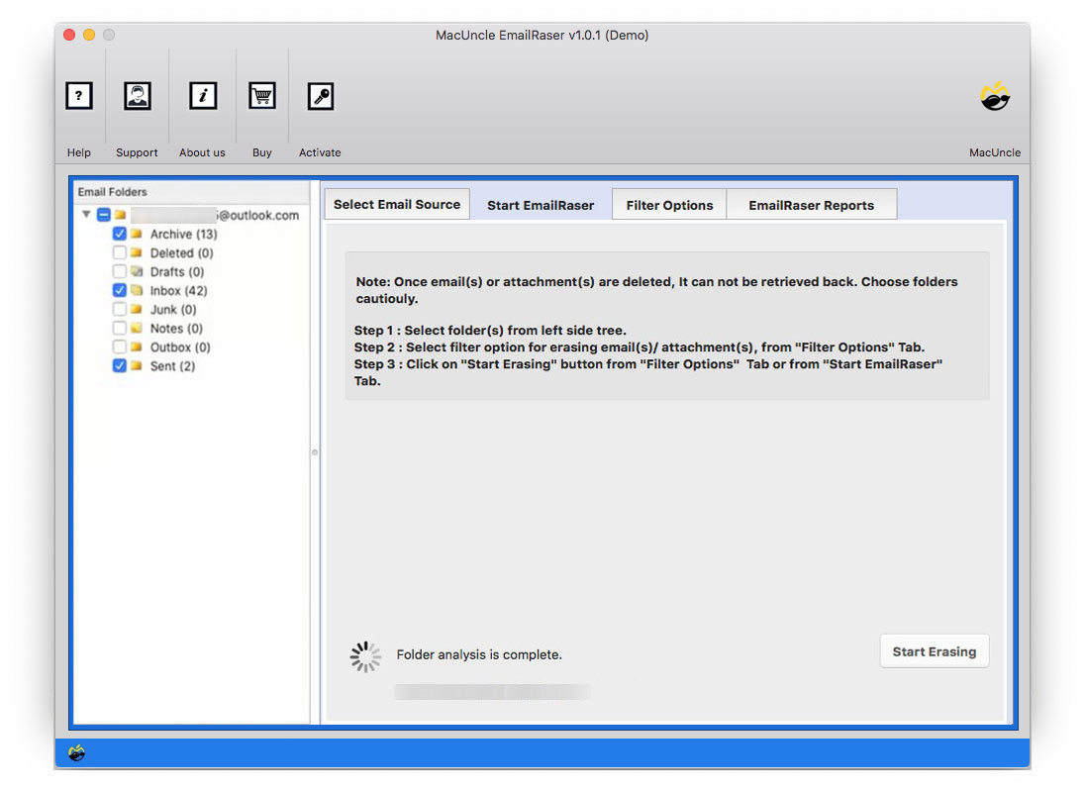Click the Junk folder icon
This screenshot has width=1085, height=791.
pyautogui.click(x=137, y=309)
